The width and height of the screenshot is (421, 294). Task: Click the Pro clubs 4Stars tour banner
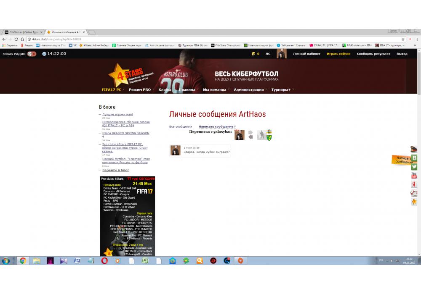coord(128,216)
